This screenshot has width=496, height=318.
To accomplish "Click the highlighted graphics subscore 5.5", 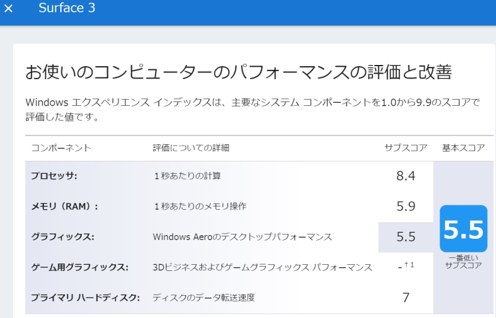I will (x=406, y=237).
